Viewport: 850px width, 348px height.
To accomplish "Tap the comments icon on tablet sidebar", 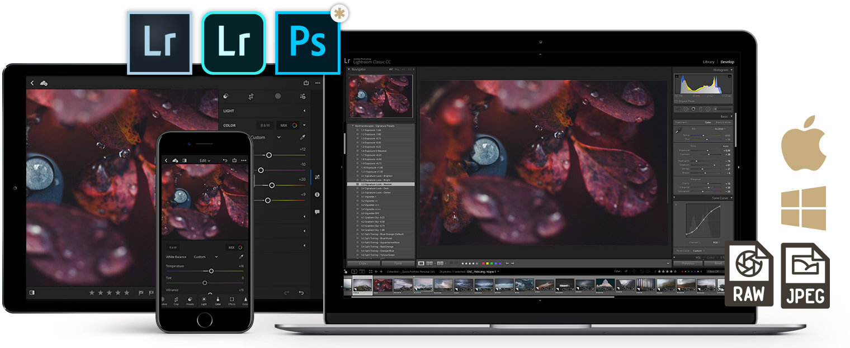I will (317, 212).
